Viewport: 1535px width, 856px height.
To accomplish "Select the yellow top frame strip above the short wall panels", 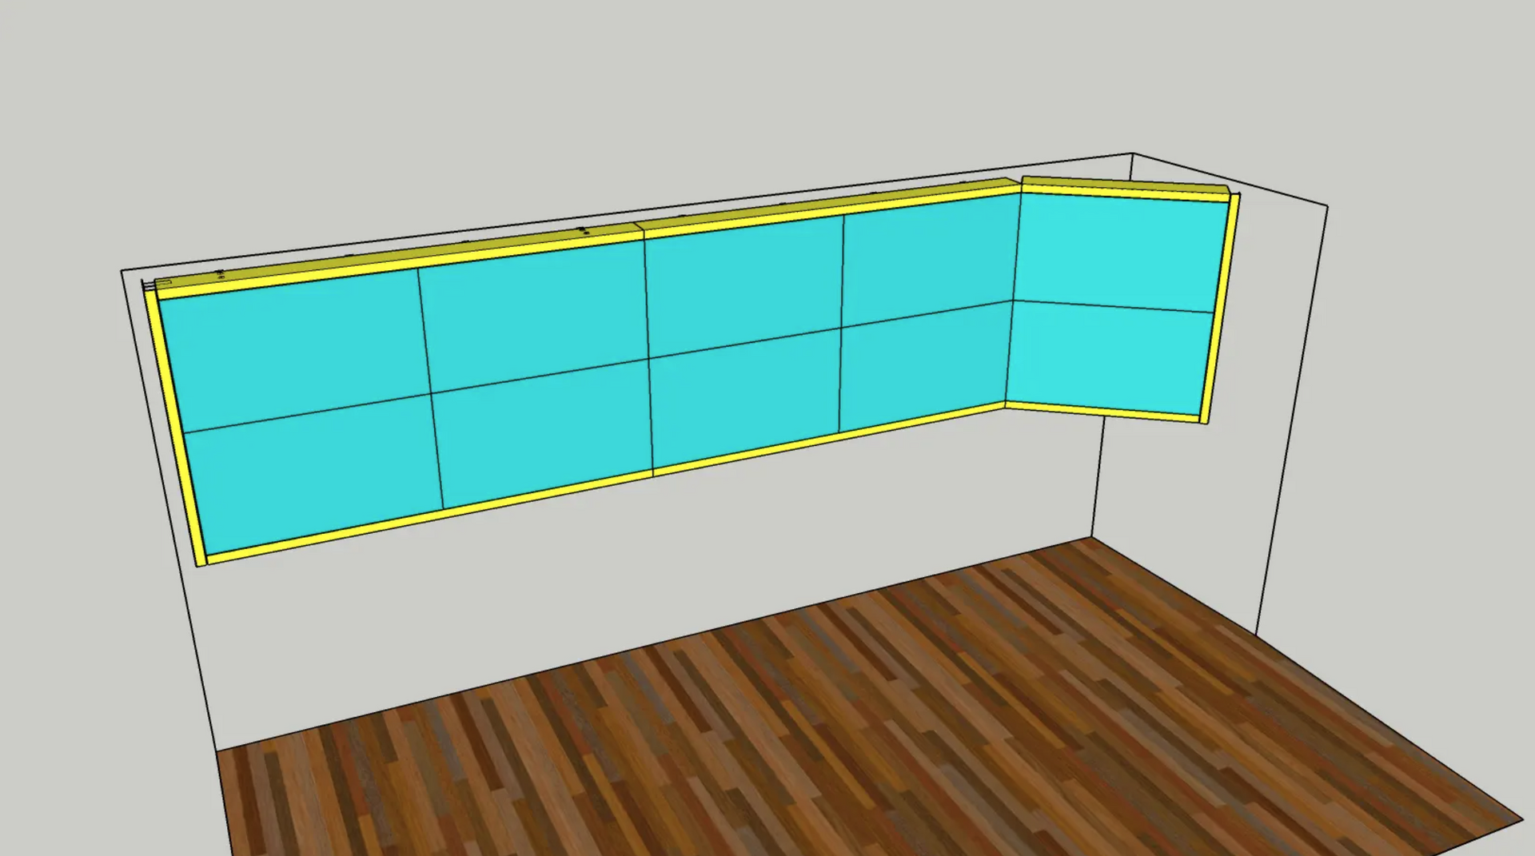I will point(1124,193).
